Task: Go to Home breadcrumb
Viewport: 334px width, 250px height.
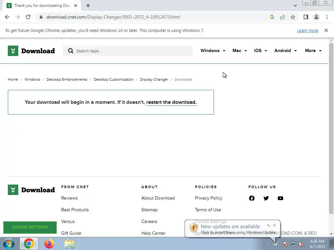Action: 13,79
